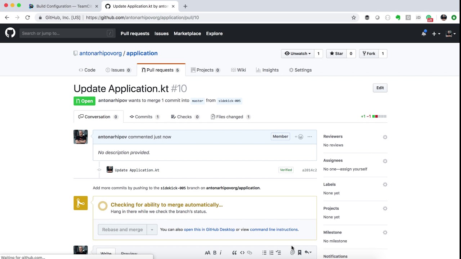Click the Search or jump to field

(x=67, y=33)
